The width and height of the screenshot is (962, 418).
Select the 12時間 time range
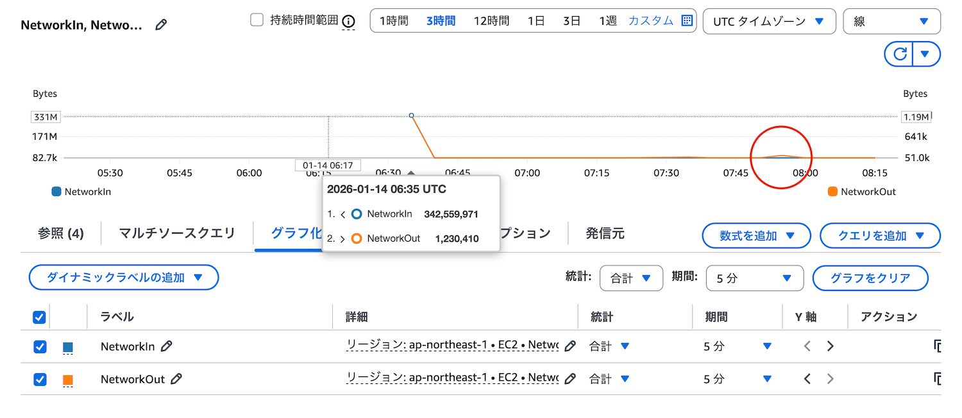[491, 21]
